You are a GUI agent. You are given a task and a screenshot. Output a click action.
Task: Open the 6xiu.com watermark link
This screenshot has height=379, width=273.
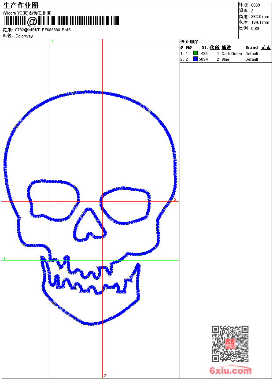pos(230,371)
